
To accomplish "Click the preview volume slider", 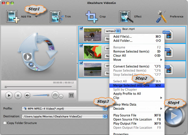I will 41,95.
